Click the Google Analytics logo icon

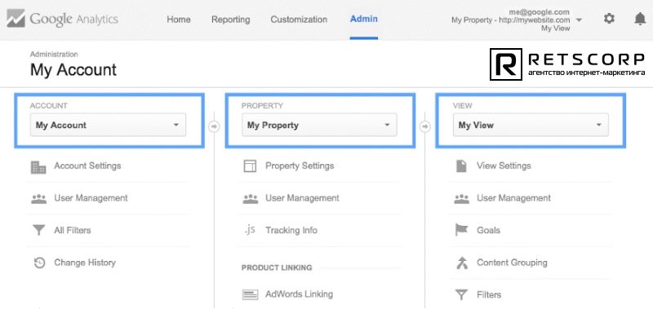pos(16,19)
